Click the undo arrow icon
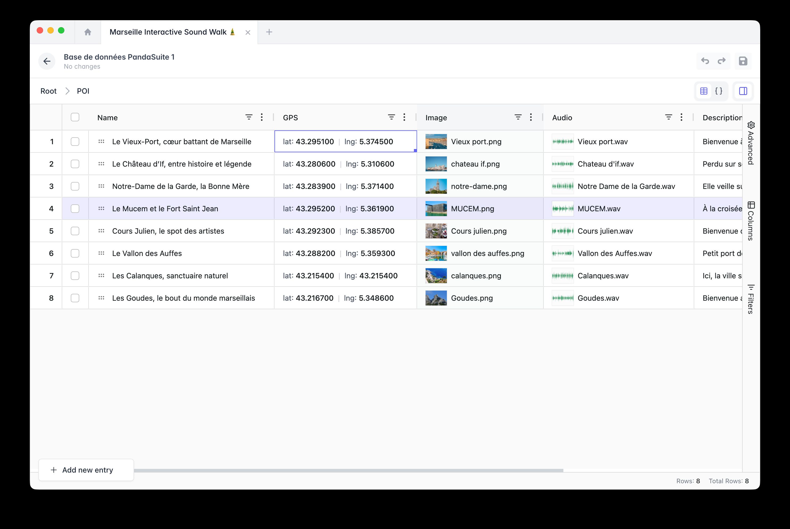790x529 pixels. coord(705,61)
